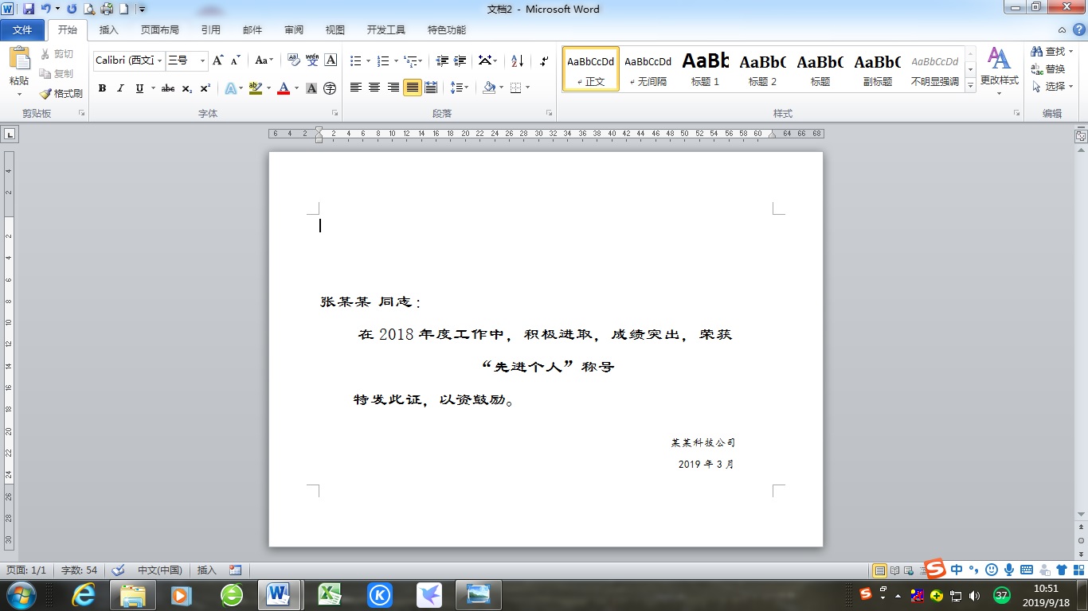Image resolution: width=1088 pixels, height=611 pixels.
Task: Open the 审阅 ribbon tab
Action: tap(293, 29)
